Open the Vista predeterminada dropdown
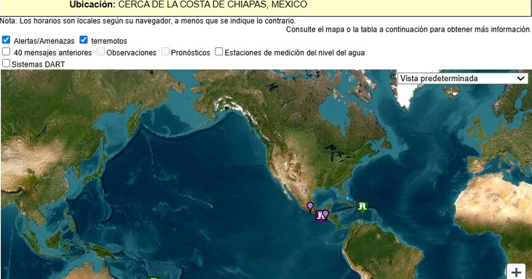 click(x=463, y=78)
